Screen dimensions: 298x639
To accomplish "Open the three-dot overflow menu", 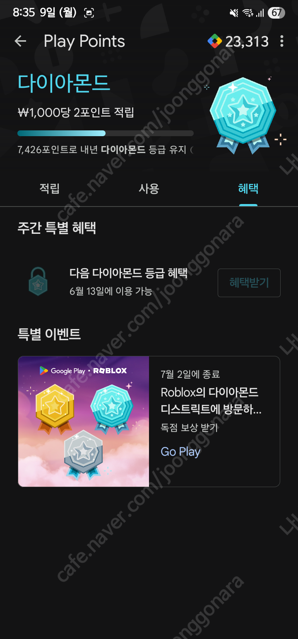I will point(282,41).
